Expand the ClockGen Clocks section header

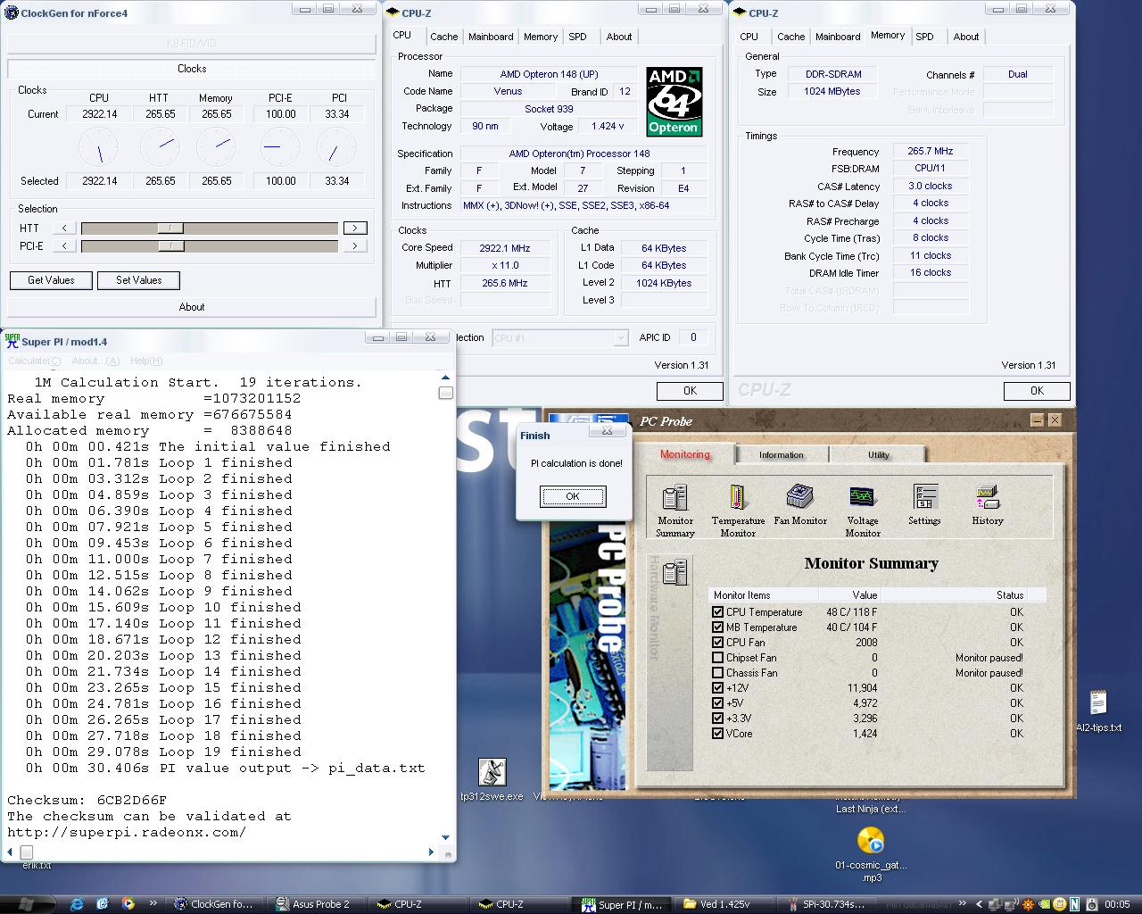click(x=192, y=69)
